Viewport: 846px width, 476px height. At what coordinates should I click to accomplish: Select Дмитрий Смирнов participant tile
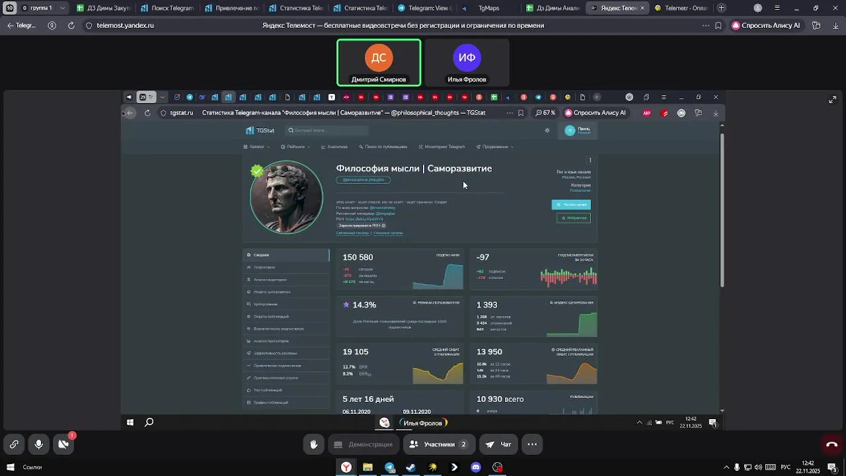click(379, 63)
